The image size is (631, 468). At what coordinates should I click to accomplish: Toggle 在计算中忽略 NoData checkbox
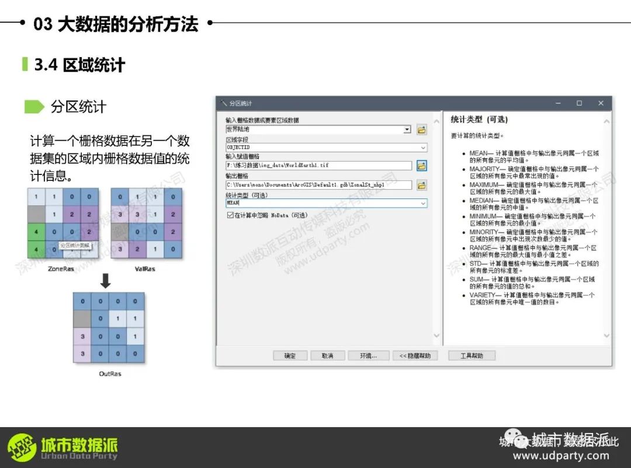pos(230,215)
